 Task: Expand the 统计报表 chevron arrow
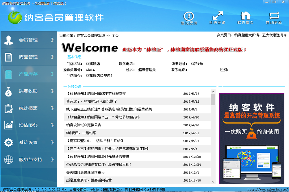52,108
